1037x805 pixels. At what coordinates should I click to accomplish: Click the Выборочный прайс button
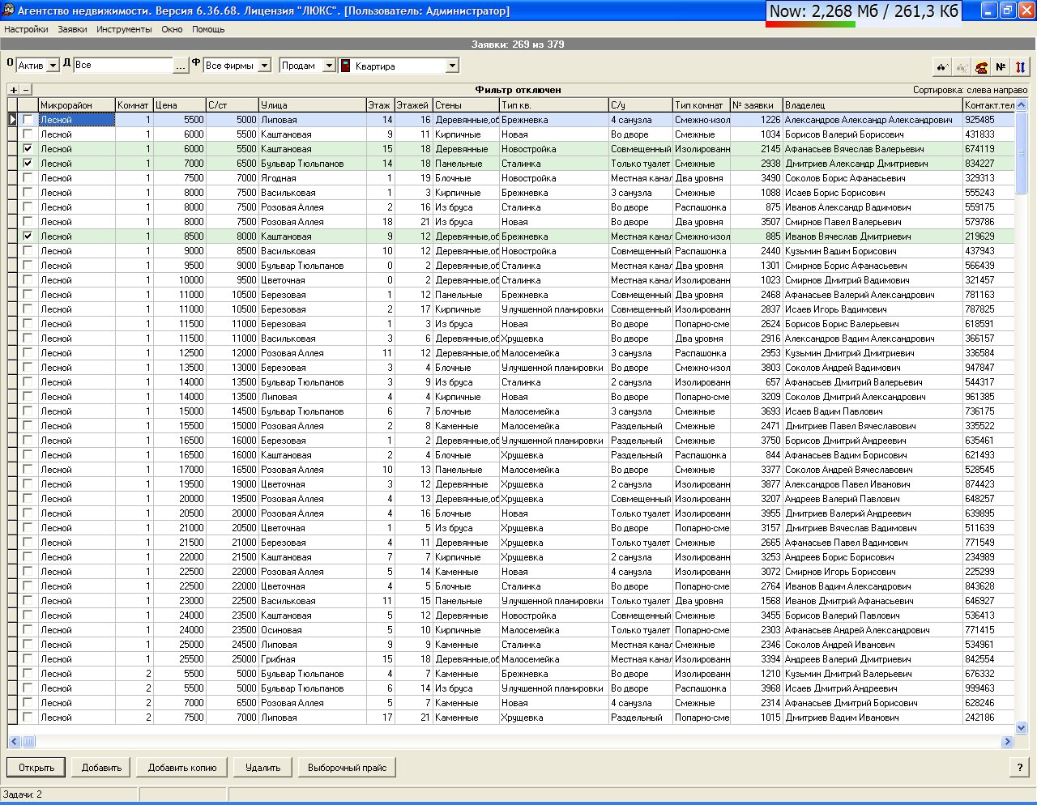(x=347, y=768)
